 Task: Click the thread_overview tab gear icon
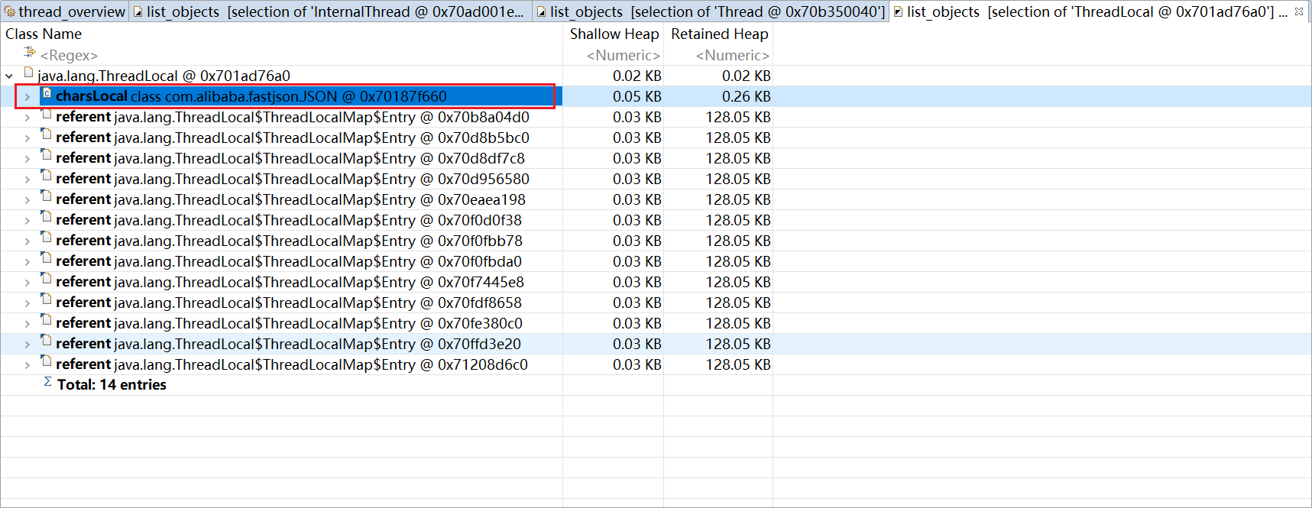pyautogui.click(x=9, y=11)
